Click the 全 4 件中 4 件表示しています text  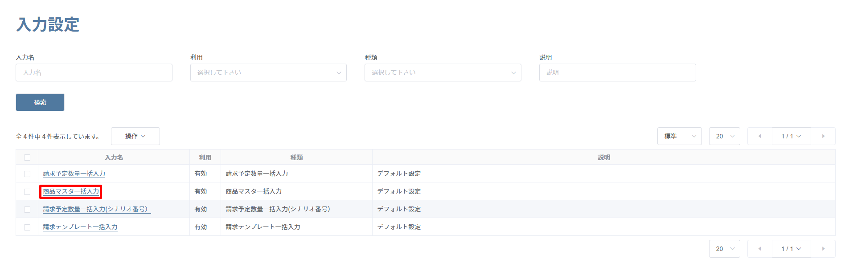pos(58,137)
